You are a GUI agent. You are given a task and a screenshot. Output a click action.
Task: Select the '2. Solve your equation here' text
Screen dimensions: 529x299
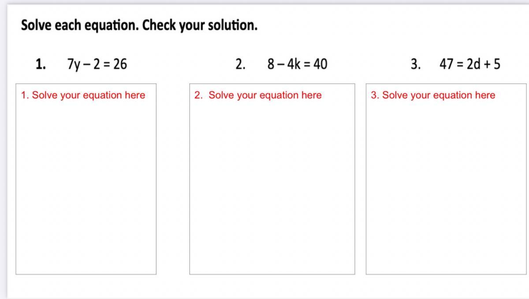pyautogui.click(x=258, y=95)
